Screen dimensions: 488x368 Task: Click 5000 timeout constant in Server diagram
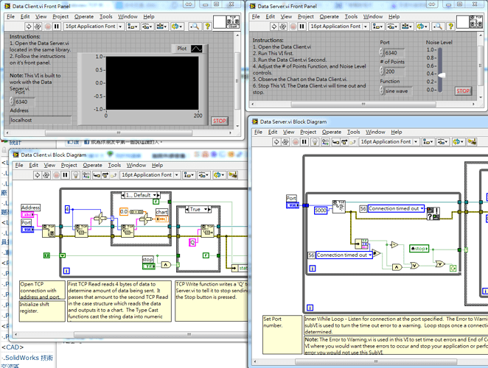(x=321, y=210)
